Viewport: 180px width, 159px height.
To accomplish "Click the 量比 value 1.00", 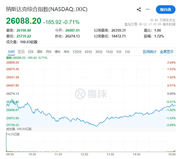I will [157, 30].
